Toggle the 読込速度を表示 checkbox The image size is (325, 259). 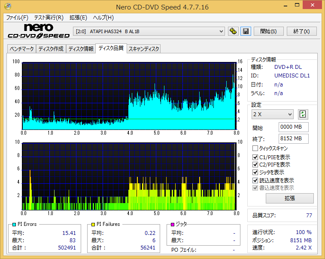pos(255,180)
